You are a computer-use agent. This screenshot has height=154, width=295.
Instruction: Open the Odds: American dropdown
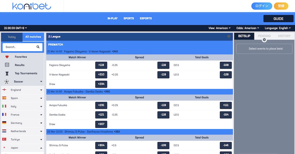(x=248, y=28)
